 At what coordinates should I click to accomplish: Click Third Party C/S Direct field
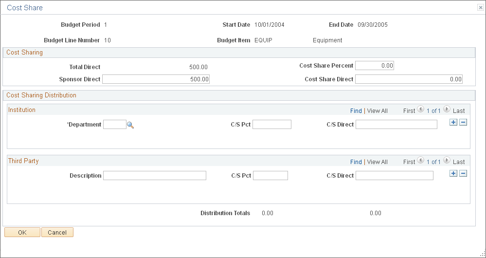pyautogui.click(x=394, y=176)
